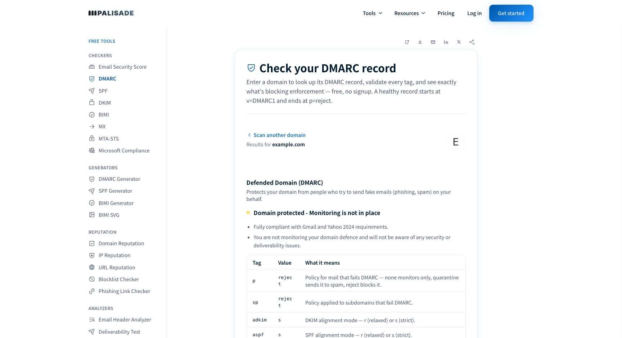Click the SPF Generator plane icon
The image size is (622, 338).
pos(92,191)
